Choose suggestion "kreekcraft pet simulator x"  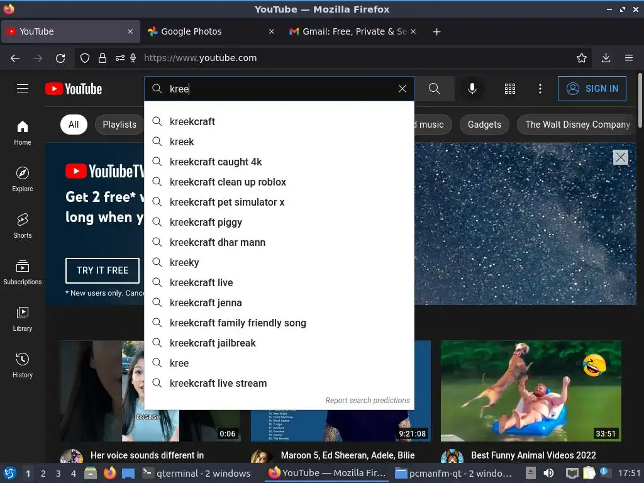(x=279, y=202)
